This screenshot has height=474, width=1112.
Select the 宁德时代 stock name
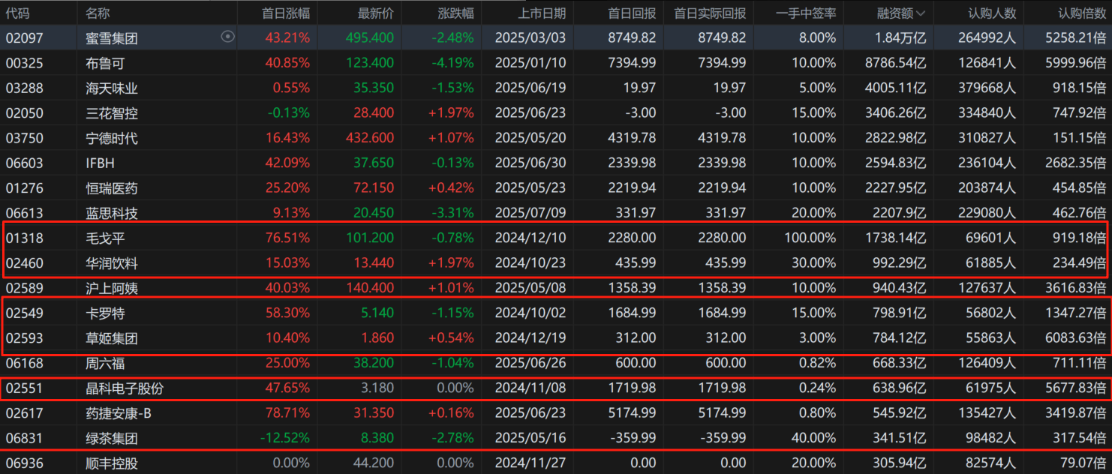coord(111,138)
